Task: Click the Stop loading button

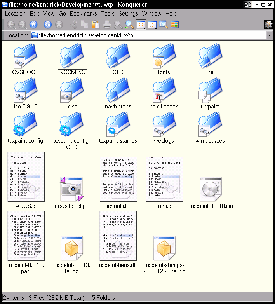Action: (59, 24)
